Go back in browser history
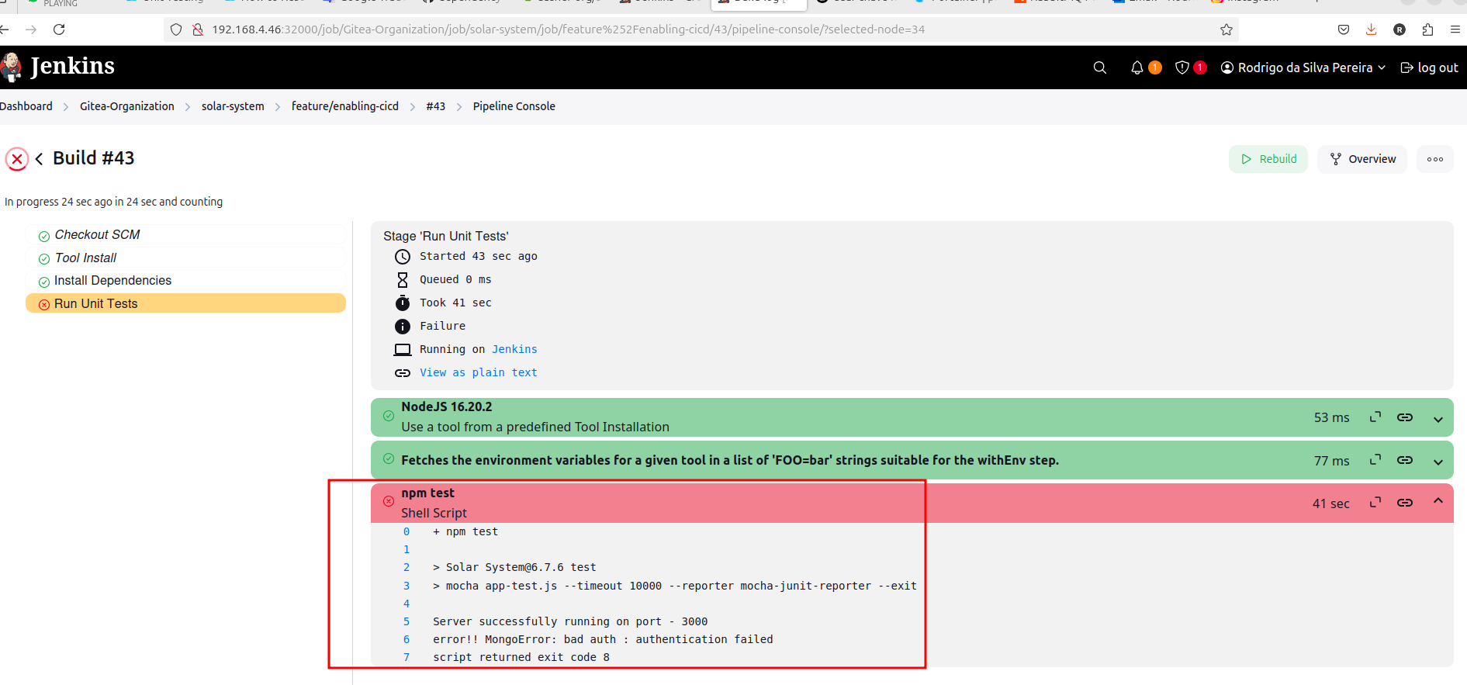The image size is (1467, 685). tap(5, 29)
